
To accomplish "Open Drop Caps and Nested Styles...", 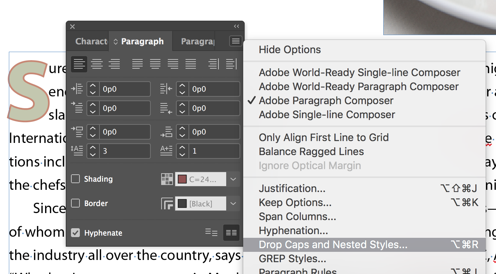I will click(x=364, y=245).
